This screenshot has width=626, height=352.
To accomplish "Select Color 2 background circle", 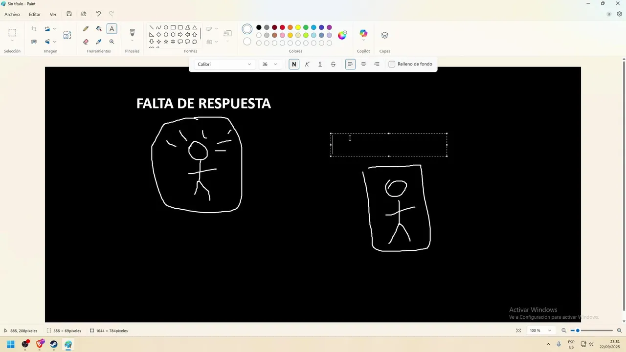I will (247, 42).
